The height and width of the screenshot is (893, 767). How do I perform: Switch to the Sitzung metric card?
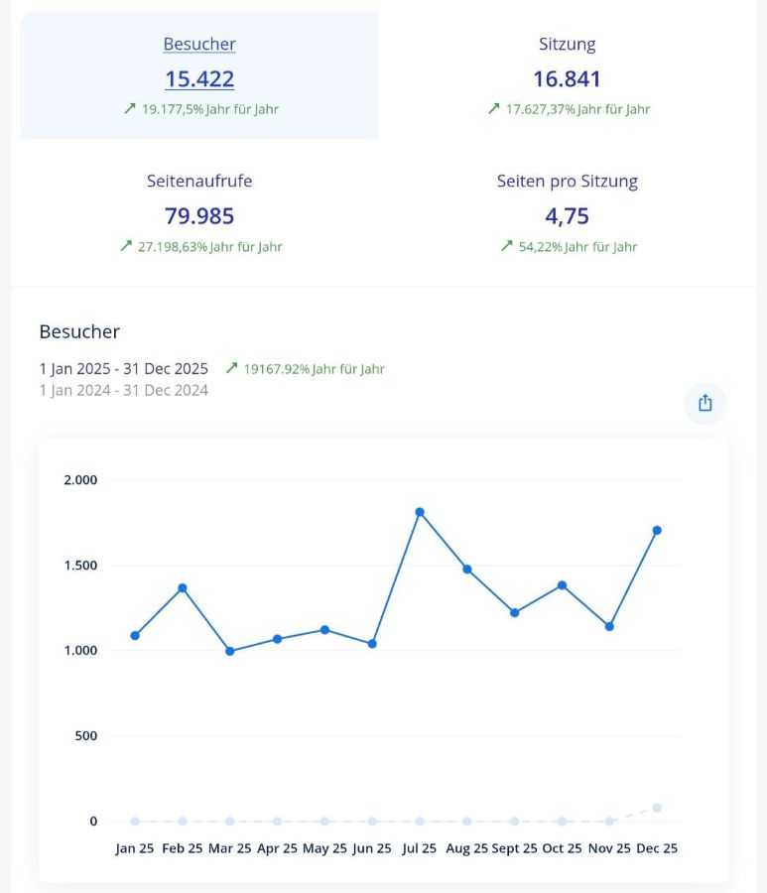pyautogui.click(x=568, y=75)
